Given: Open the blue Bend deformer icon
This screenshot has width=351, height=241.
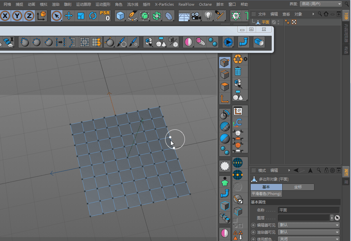Looking at the screenshot, I should [x=169, y=16].
